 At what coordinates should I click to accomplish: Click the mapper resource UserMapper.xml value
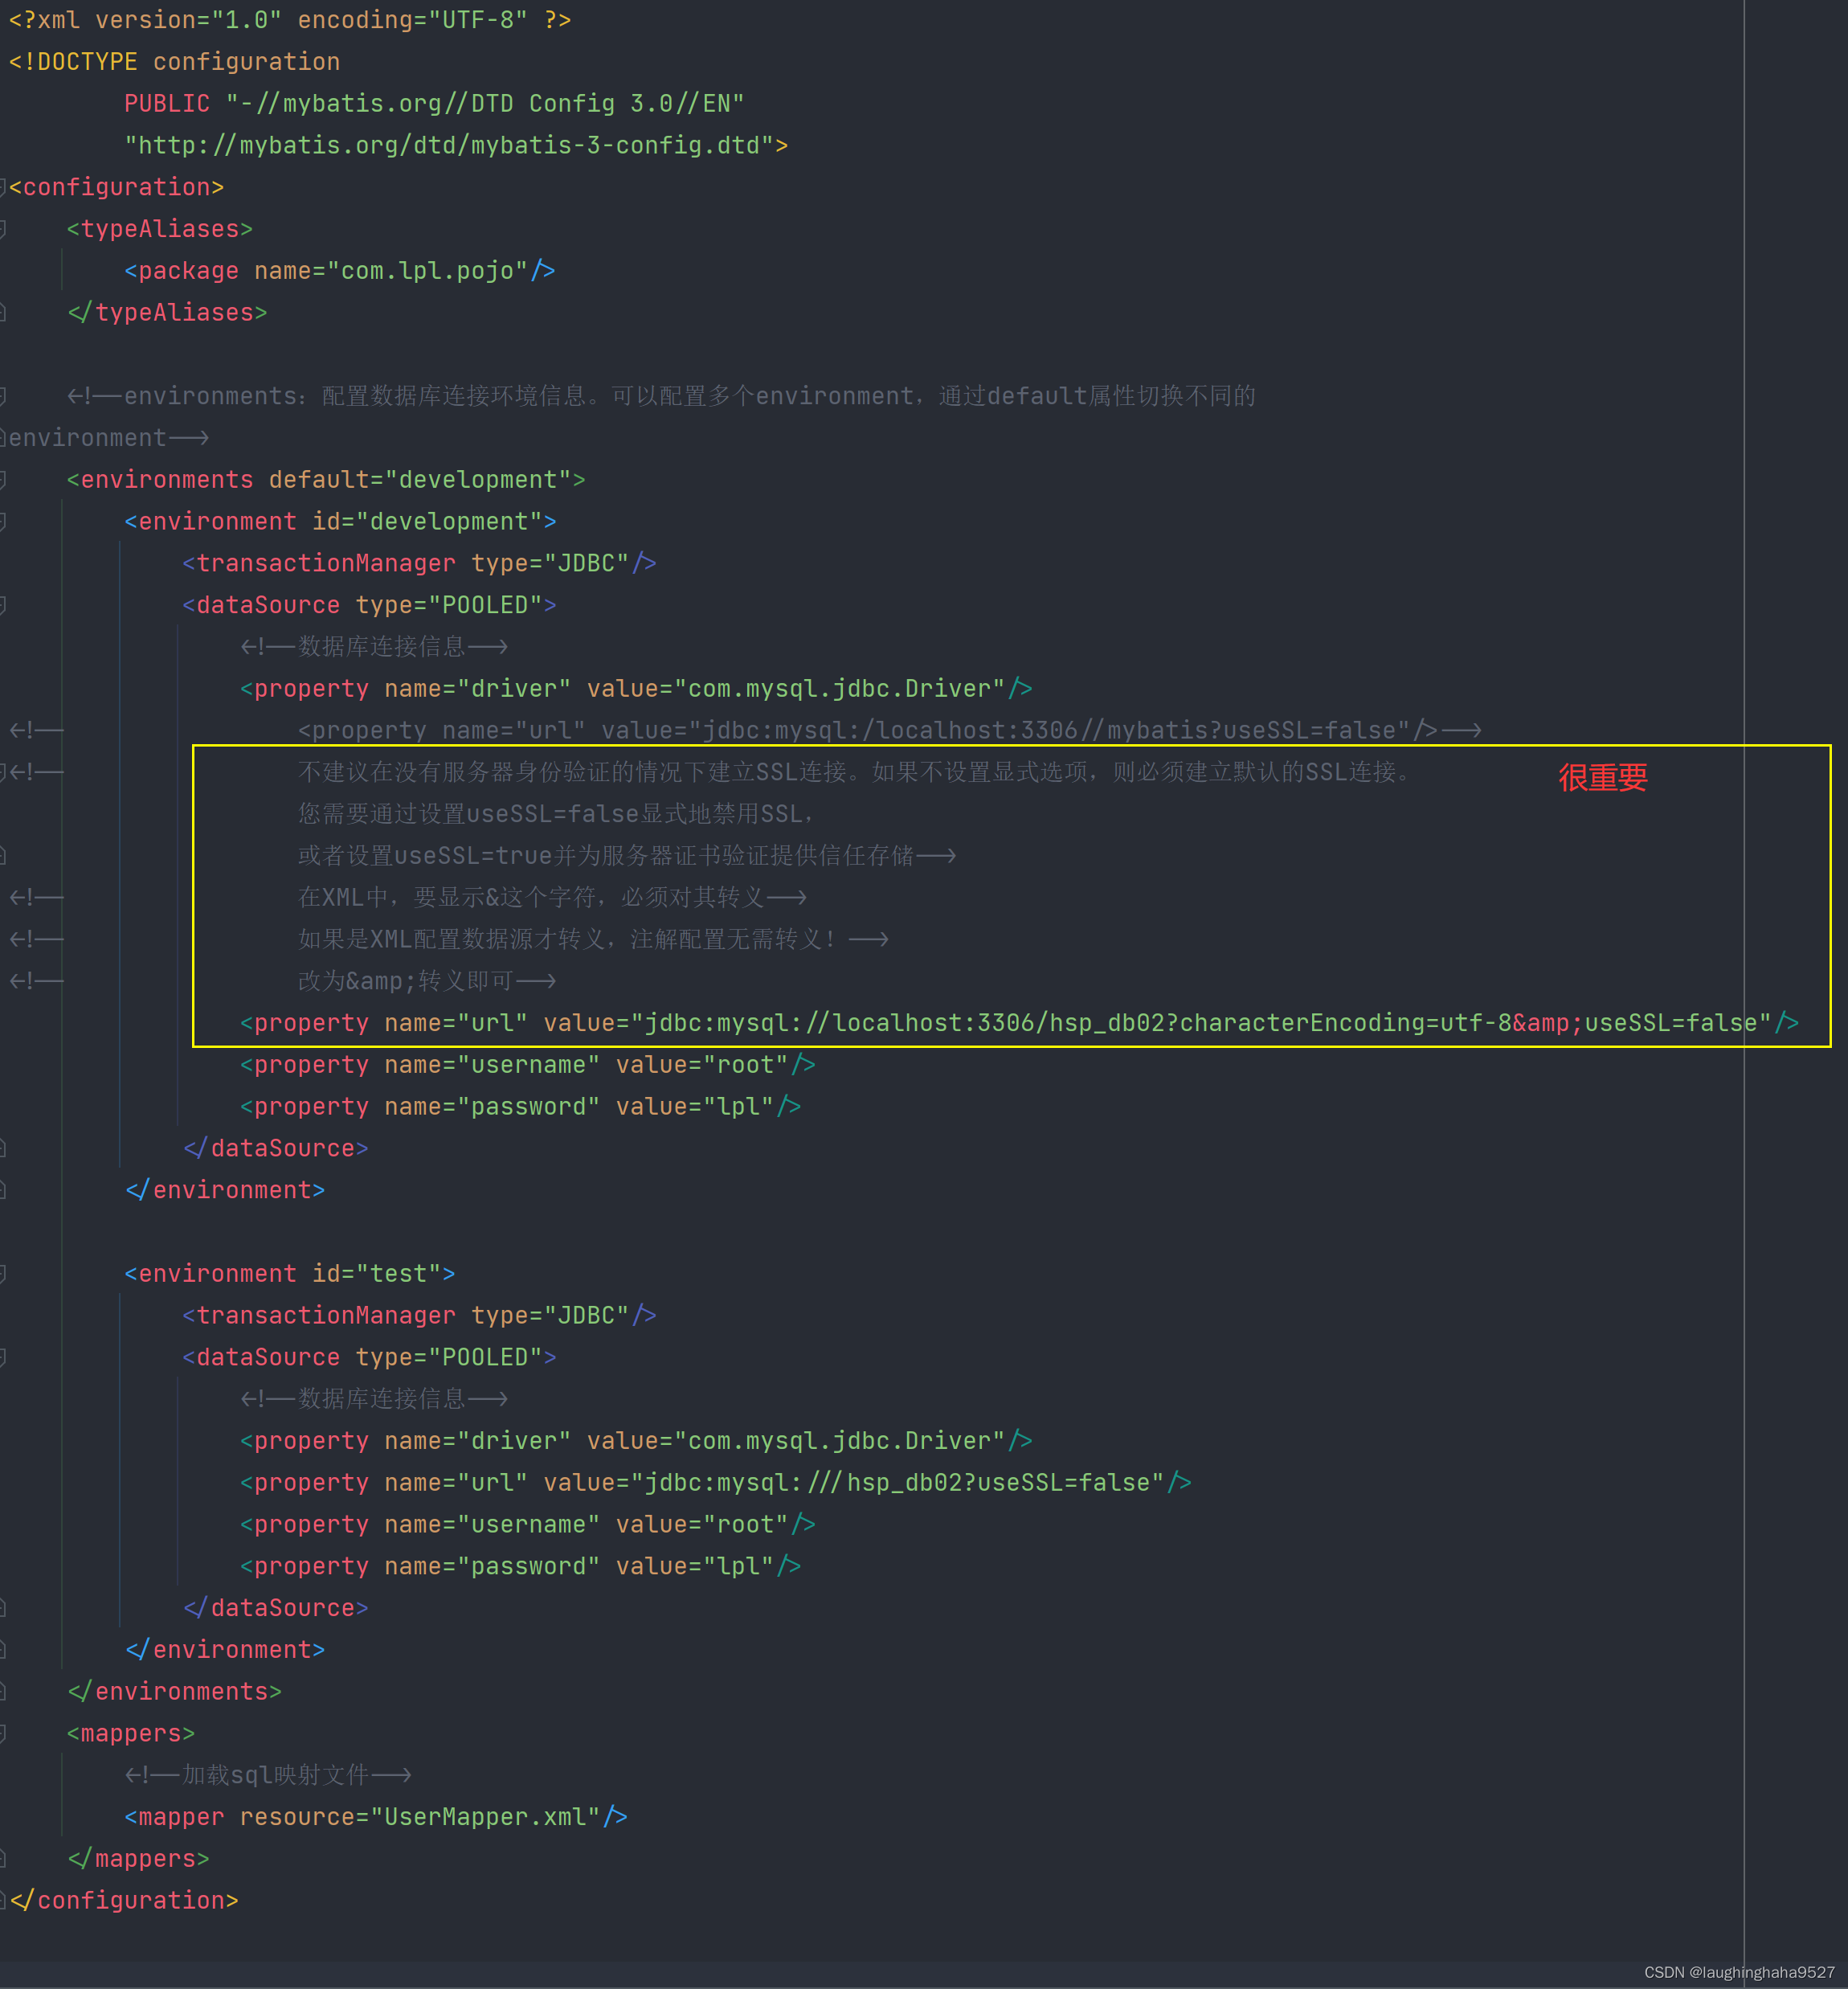click(x=486, y=1817)
